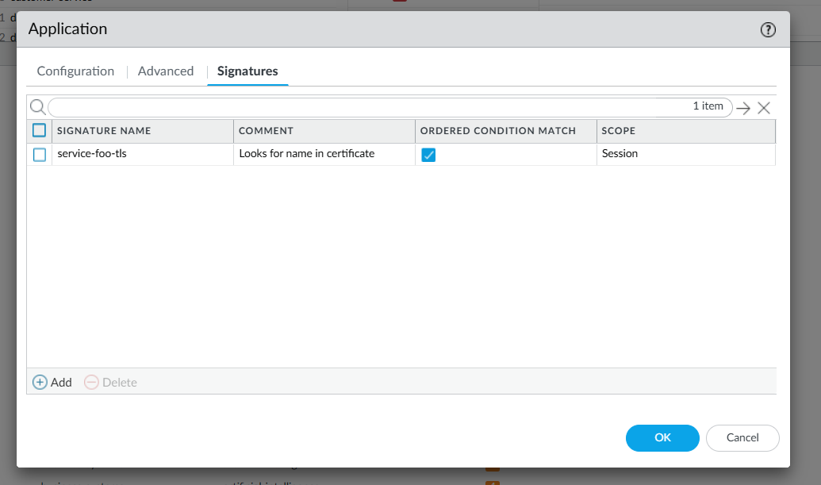
Task: Switch to the Advanced tab
Action: coord(166,71)
